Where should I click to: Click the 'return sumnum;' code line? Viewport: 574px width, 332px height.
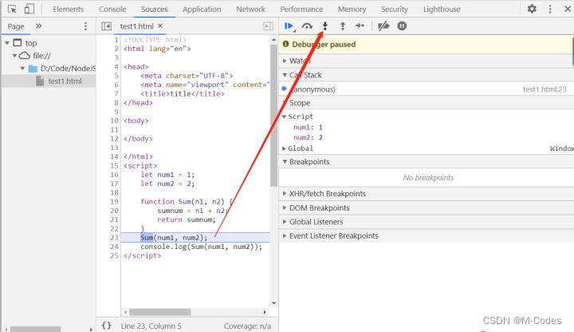(187, 219)
